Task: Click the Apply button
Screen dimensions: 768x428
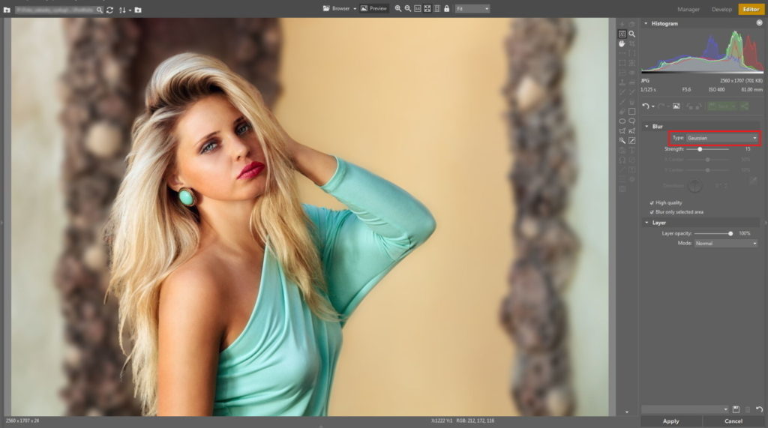Action: [671, 421]
